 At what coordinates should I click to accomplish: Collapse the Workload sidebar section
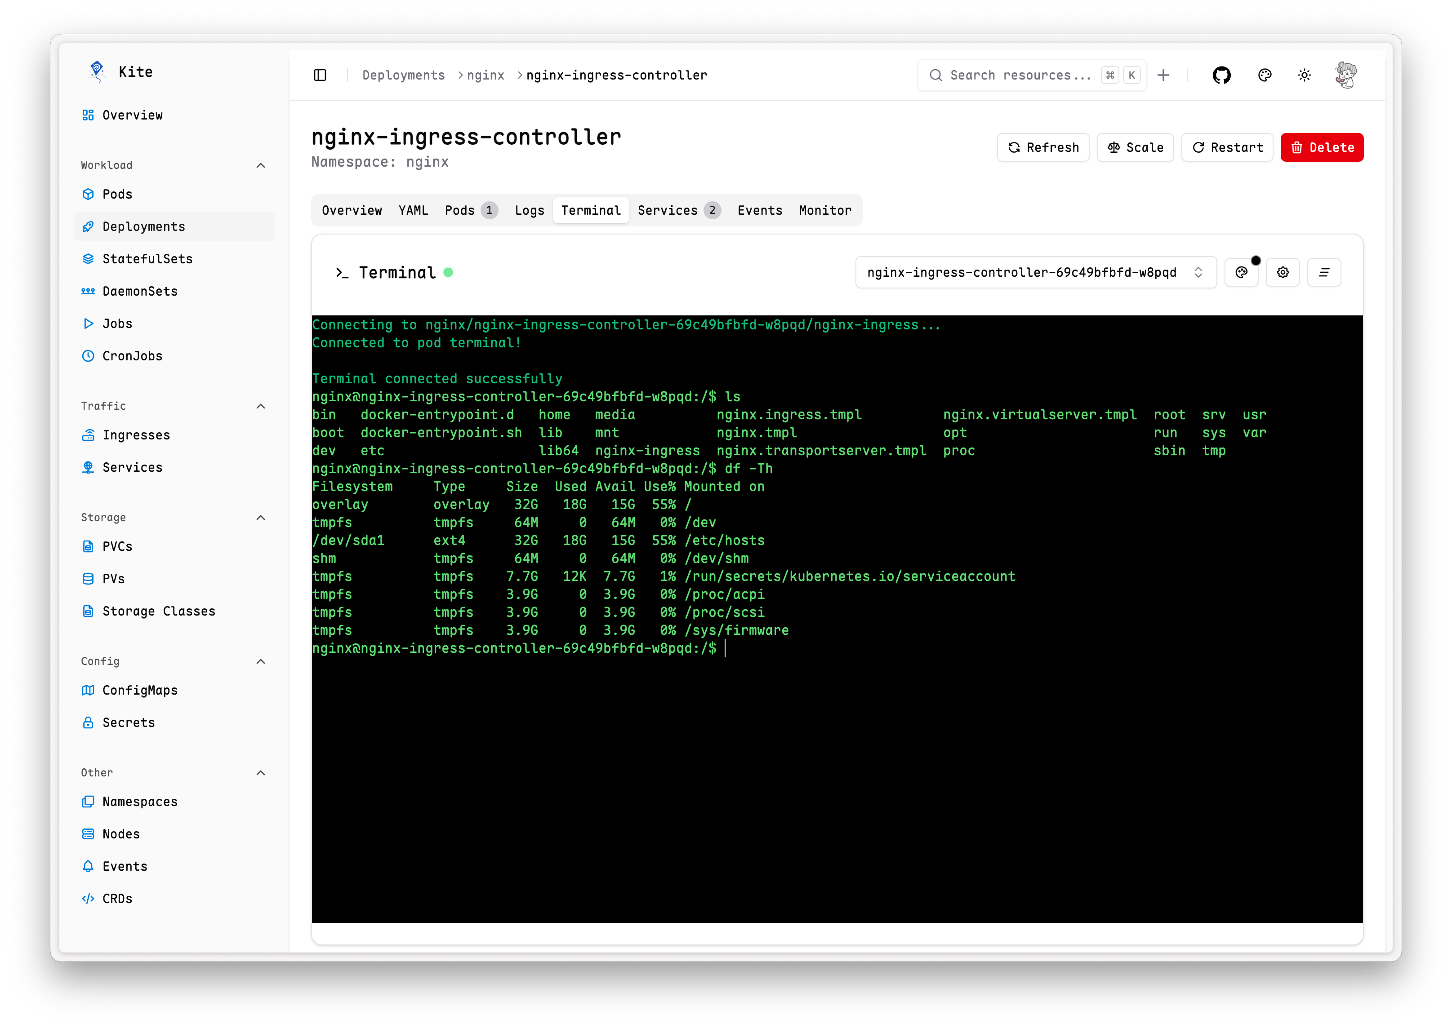260,165
